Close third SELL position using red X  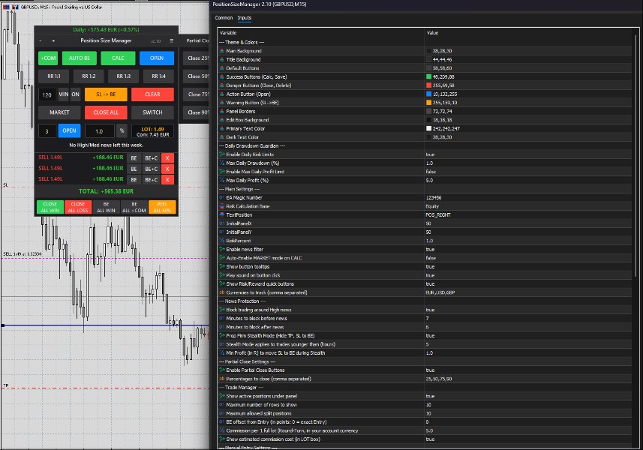pos(167,179)
